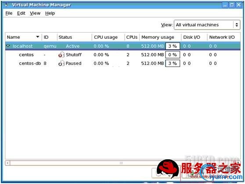Collapse the localhost connection tree
Screen dimensions: 245x184
pos(8,46)
